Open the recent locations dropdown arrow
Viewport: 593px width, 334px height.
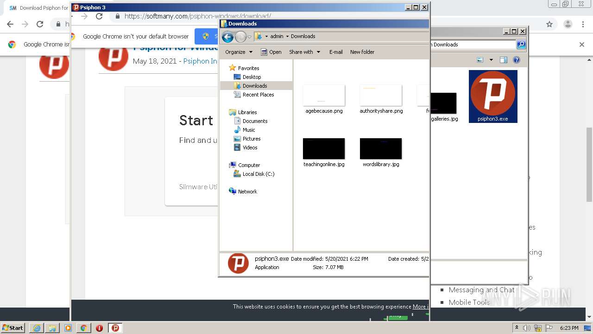click(249, 37)
